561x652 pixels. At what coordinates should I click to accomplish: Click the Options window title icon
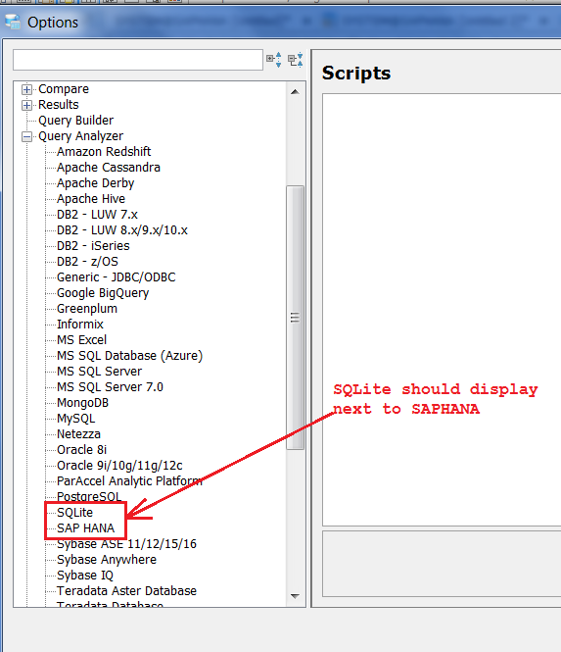pyautogui.click(x=13, y=22)
